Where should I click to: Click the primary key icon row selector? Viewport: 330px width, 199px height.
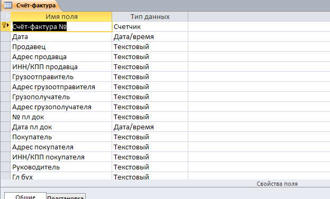point(5,26)
